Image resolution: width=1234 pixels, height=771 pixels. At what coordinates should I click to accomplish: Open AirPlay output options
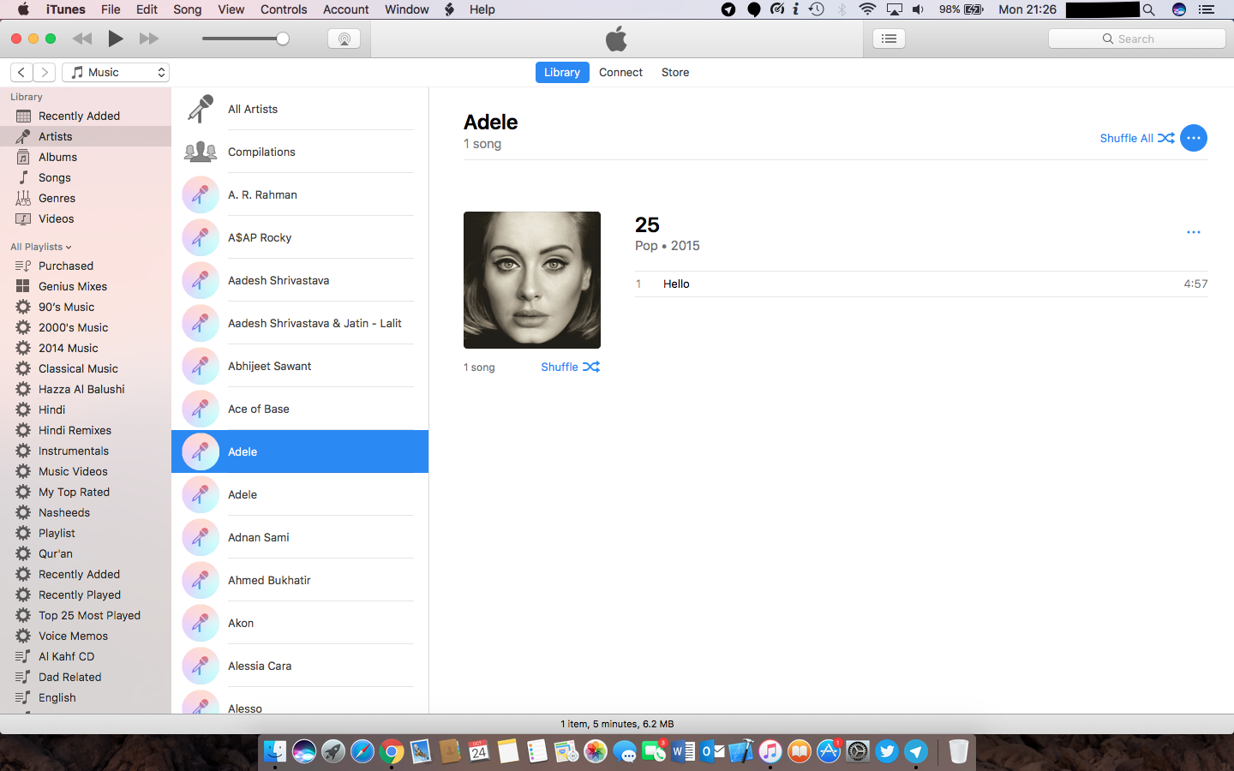[344, 39]
